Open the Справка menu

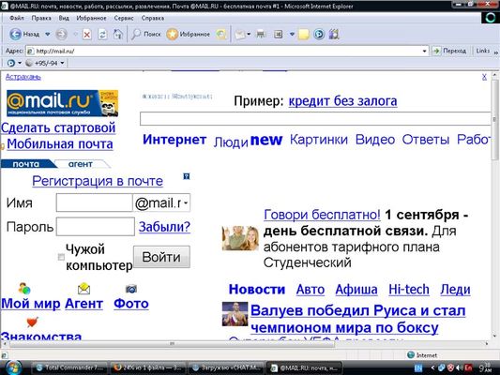coord(153,18)
